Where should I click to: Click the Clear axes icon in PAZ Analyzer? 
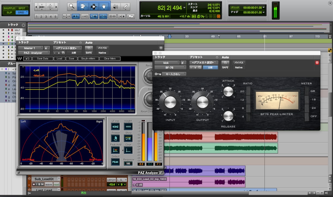point(128,150)
